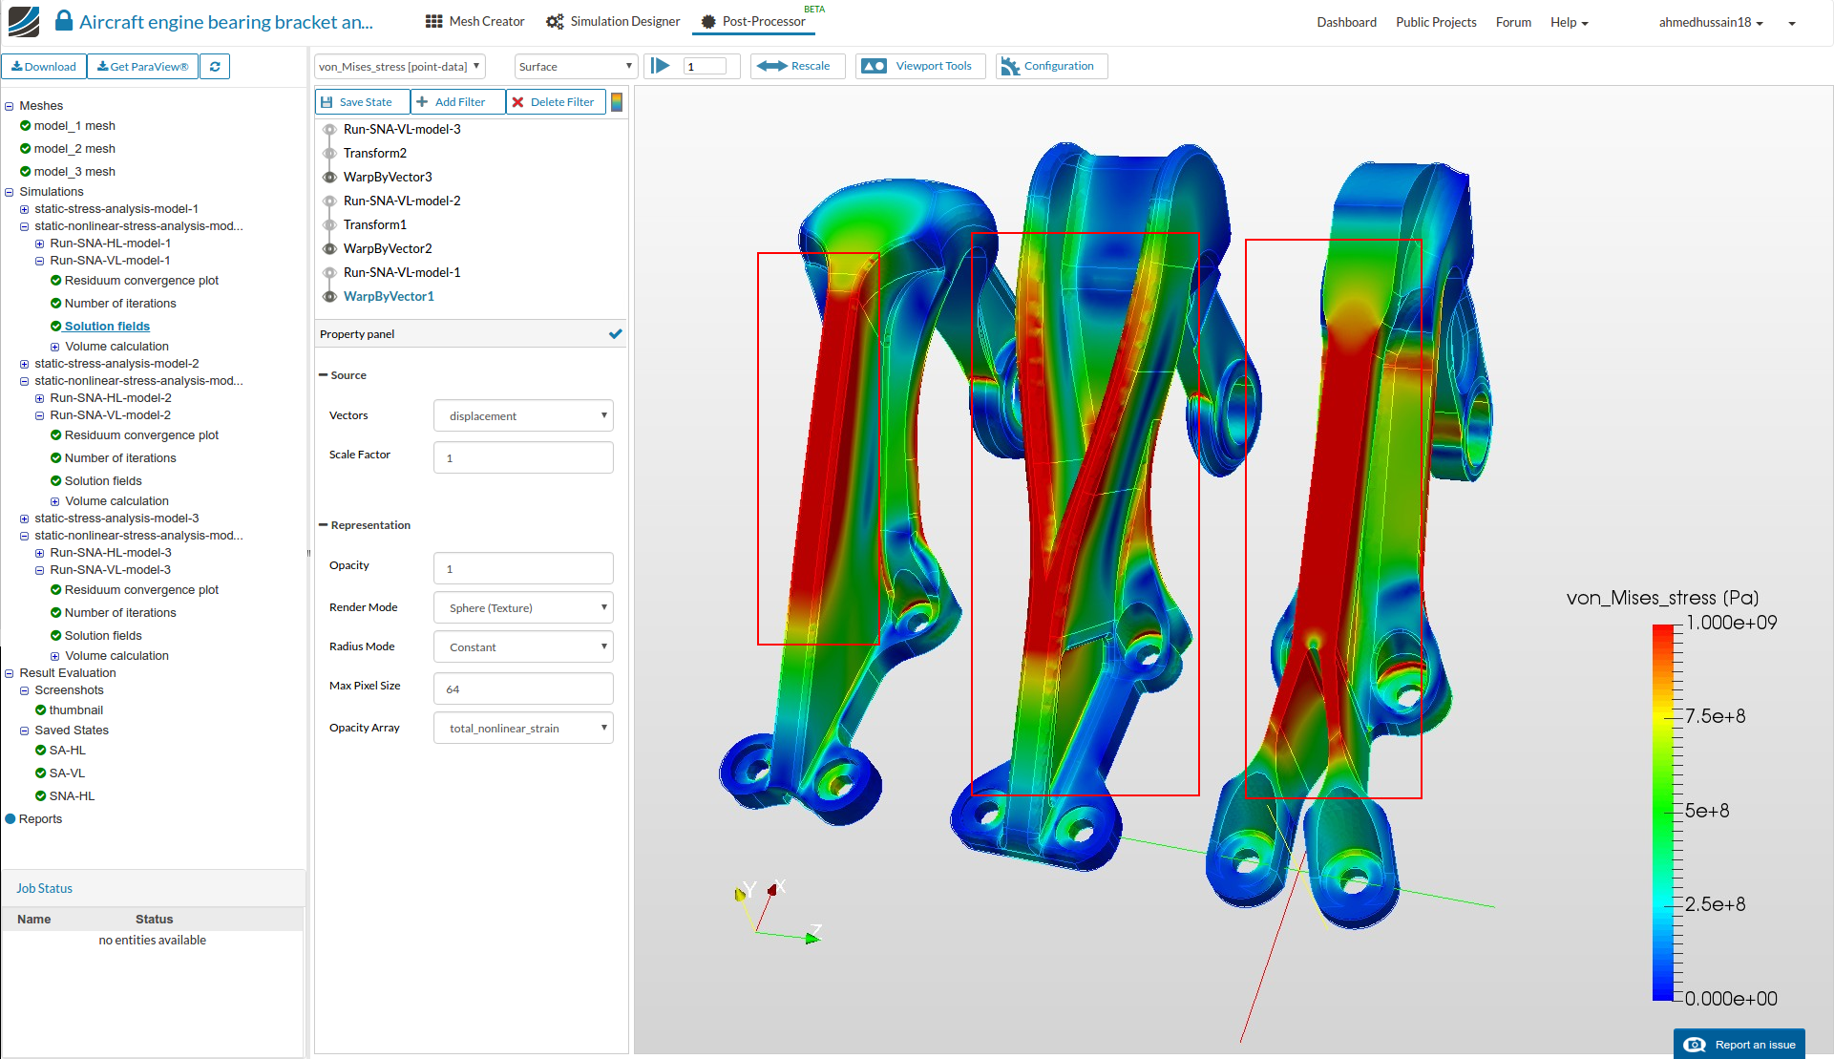The image size is (1834, 1059).
Task: Click the Scale Factor input field
Action: pos(523,458)
